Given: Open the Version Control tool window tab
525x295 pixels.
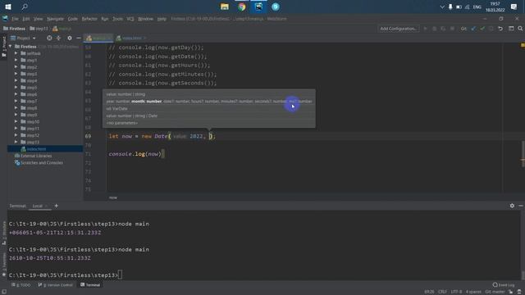Looking at the screenshot, I should (56, 285).
